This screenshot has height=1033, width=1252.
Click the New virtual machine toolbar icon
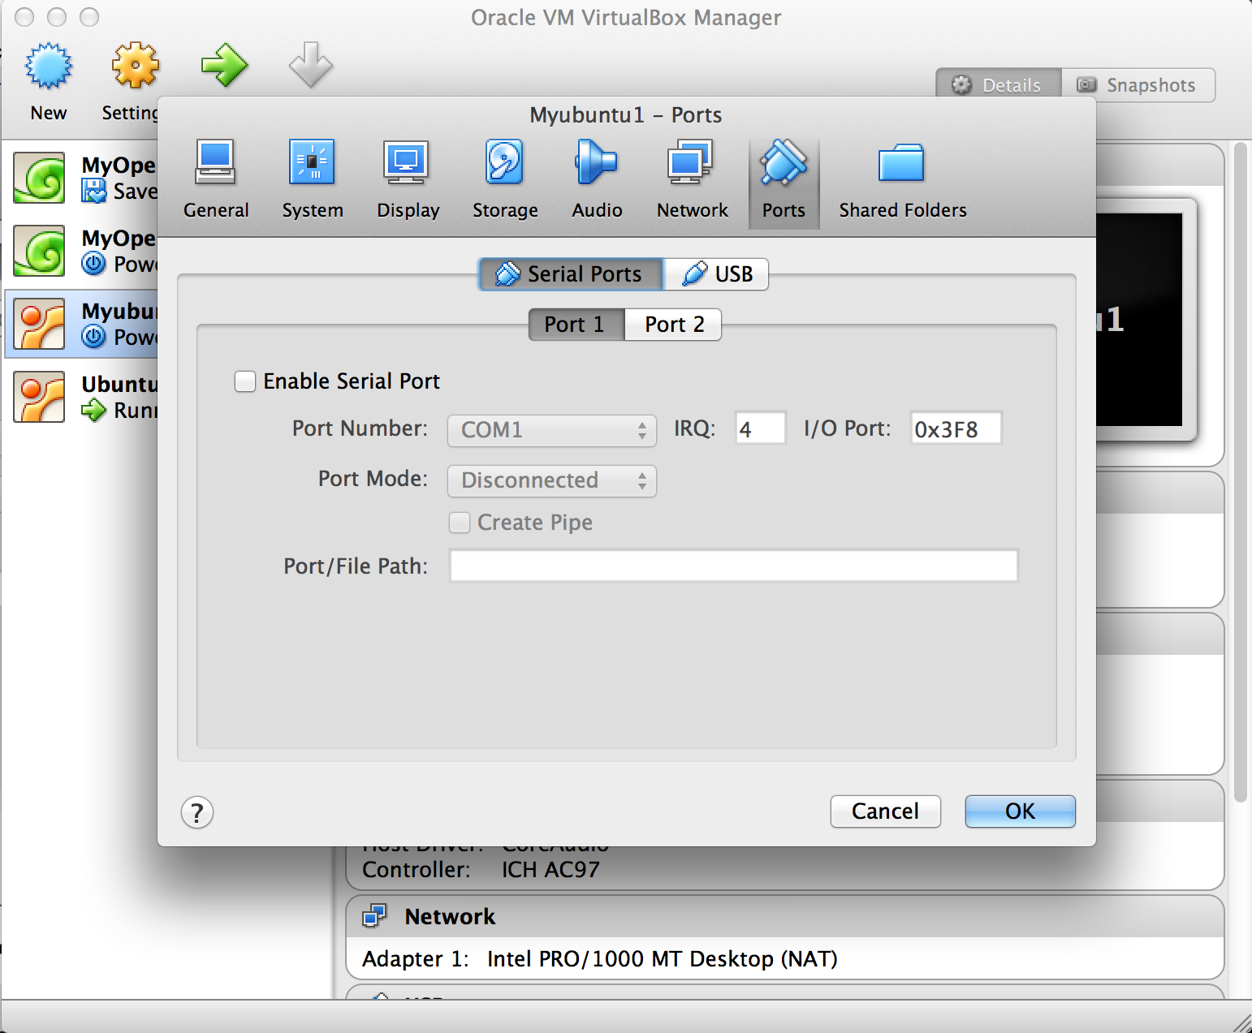point(49,66)
